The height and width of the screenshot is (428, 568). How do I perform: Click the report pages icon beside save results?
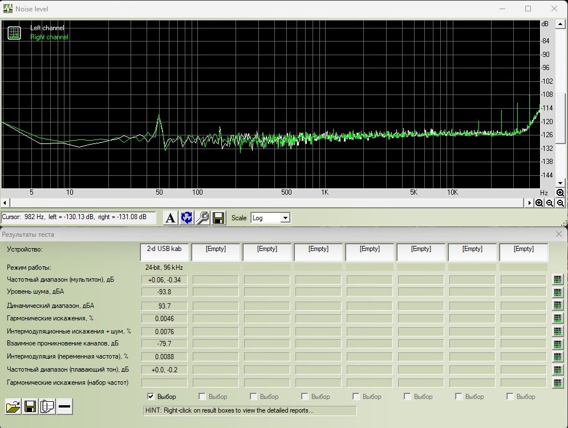click(x=47, y=406)
